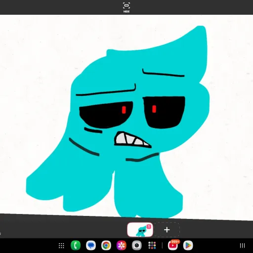Image resolution: width=253 pixels, height=253 pixels.
Task: Tap the Hide toolbar icon
Action: pos(126,7)
